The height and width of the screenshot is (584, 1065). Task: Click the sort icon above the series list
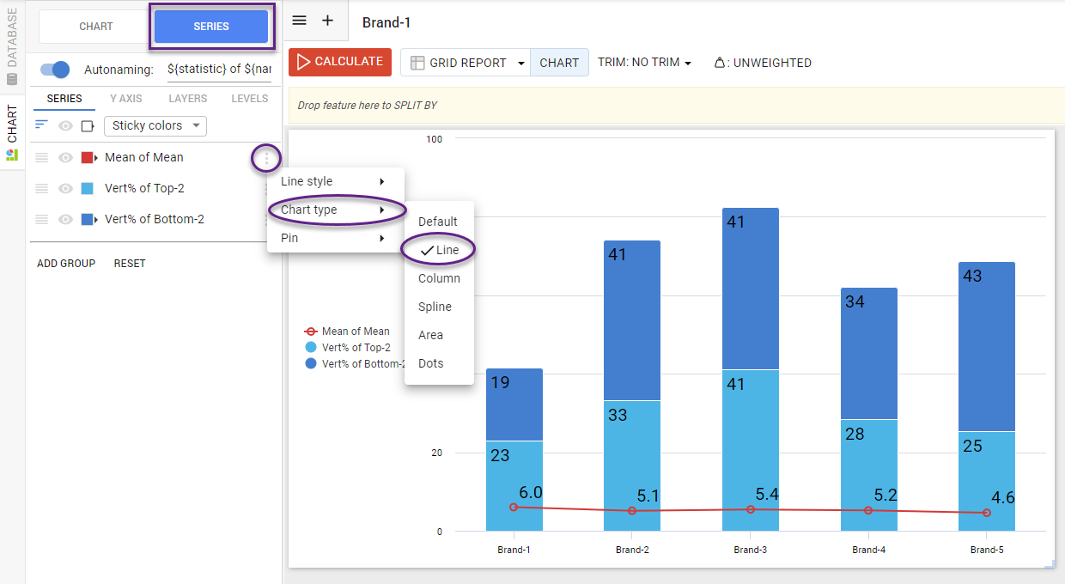(x=41, y=125)
